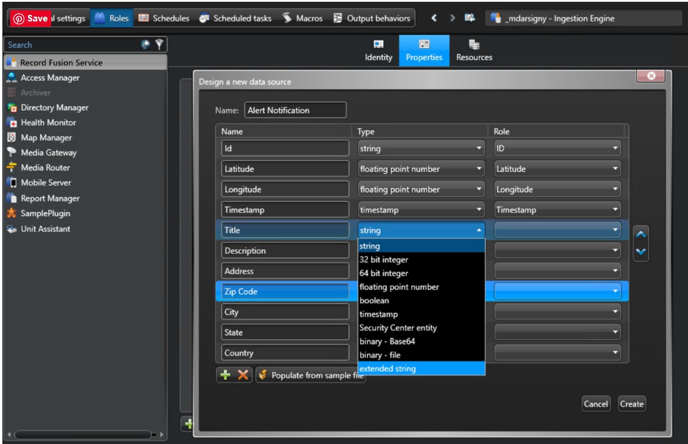Click the move row down arrow
Screen dimensions: 688x444
tap(641, 251)
